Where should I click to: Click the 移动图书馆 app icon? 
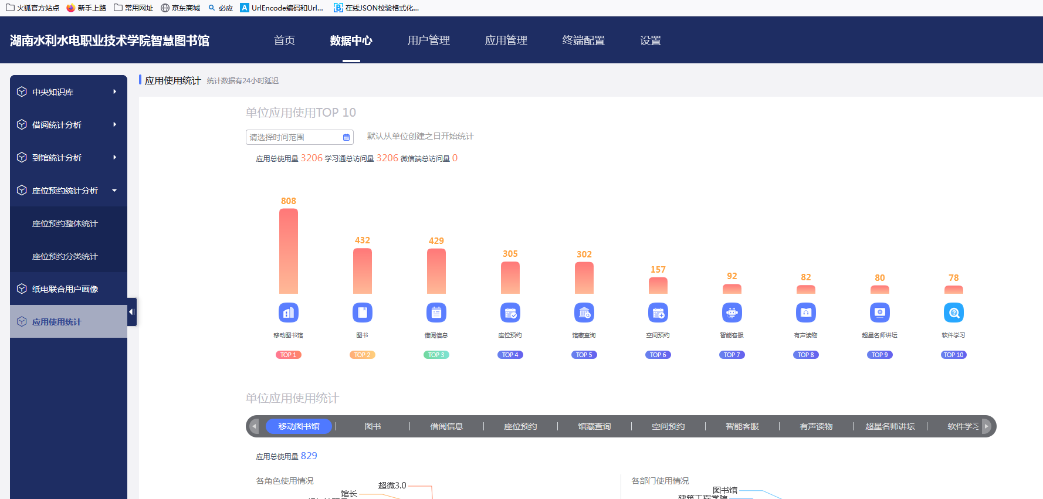[x=288, y=313]
